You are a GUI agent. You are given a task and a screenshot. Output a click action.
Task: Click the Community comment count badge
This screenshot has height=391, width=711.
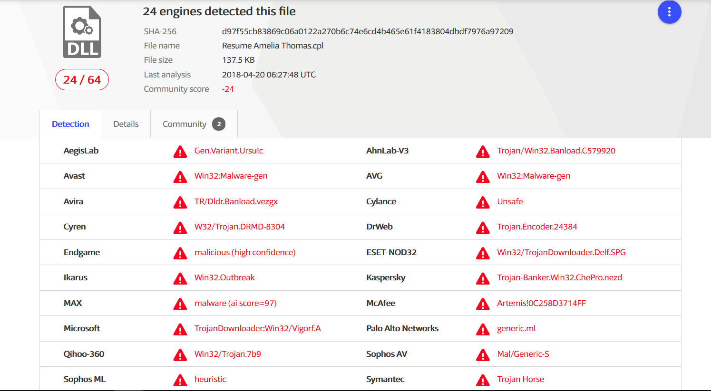(x=219, y=124)
